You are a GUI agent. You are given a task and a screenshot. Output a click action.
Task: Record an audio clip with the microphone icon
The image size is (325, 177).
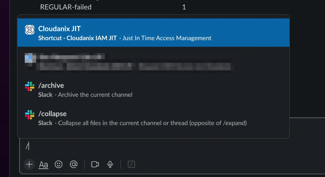pos(110,164)
